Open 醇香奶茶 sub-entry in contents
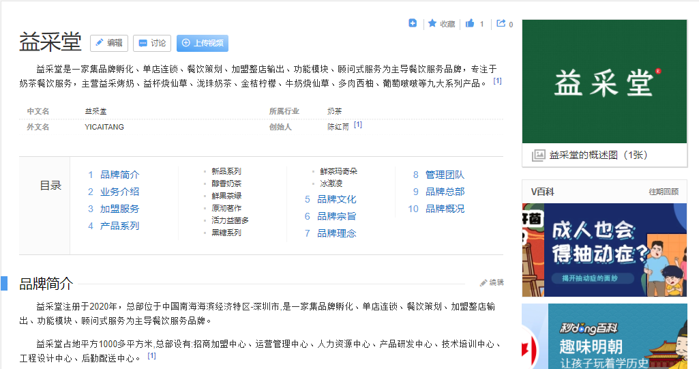 pyautogui.click(x=226, y=183)
